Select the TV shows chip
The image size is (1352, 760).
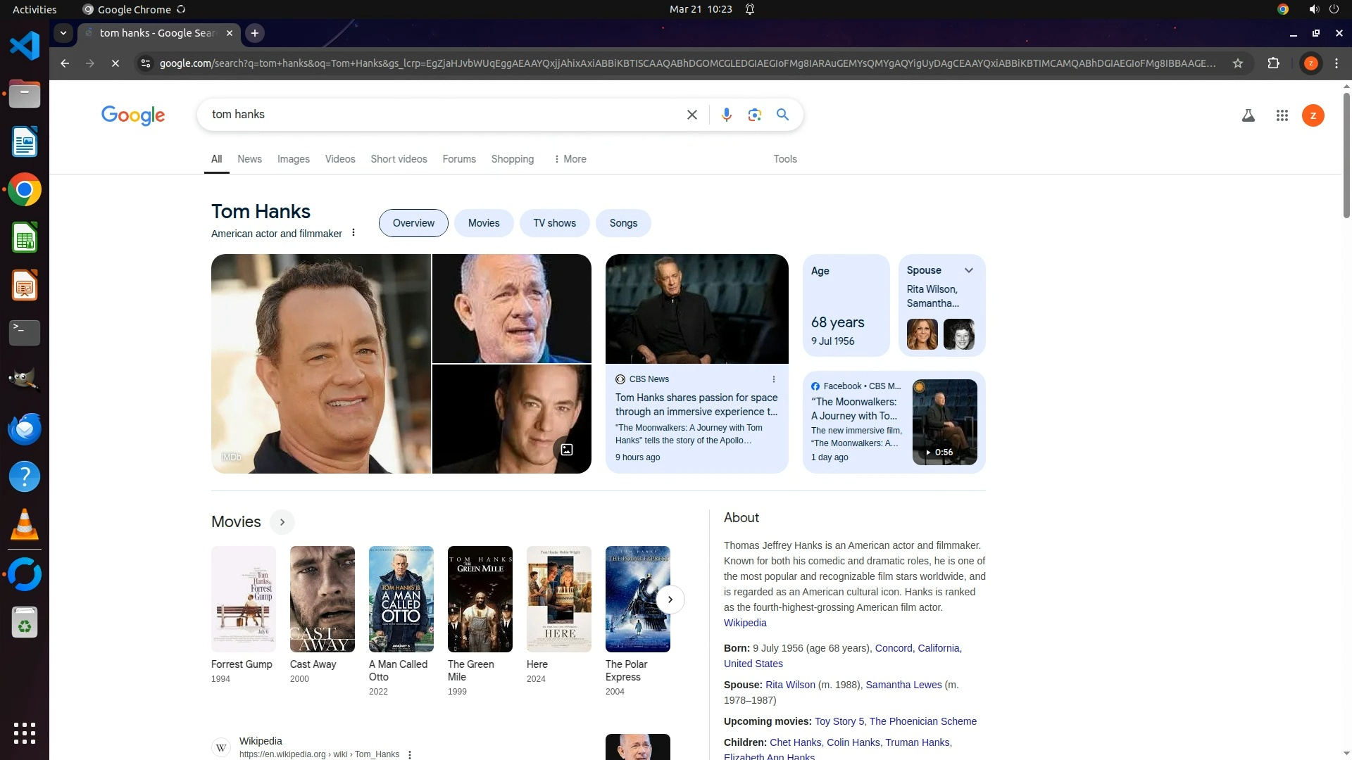click(x=554, y=223)
